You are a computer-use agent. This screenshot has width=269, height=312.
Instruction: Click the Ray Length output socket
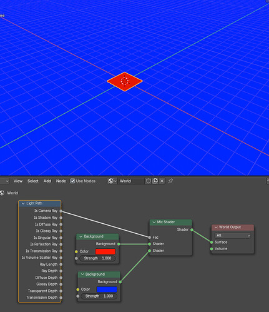click(x=61, y=264)
